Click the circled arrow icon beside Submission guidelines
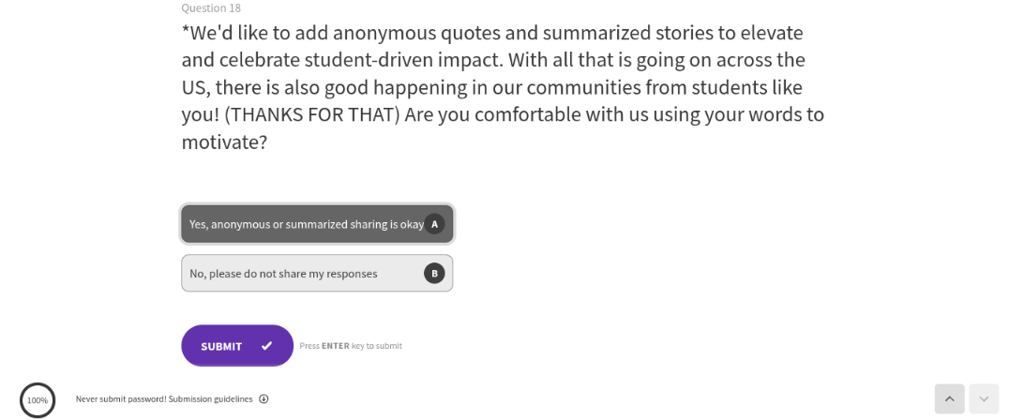The image size is (1009, 420). [x=264, y=399]
